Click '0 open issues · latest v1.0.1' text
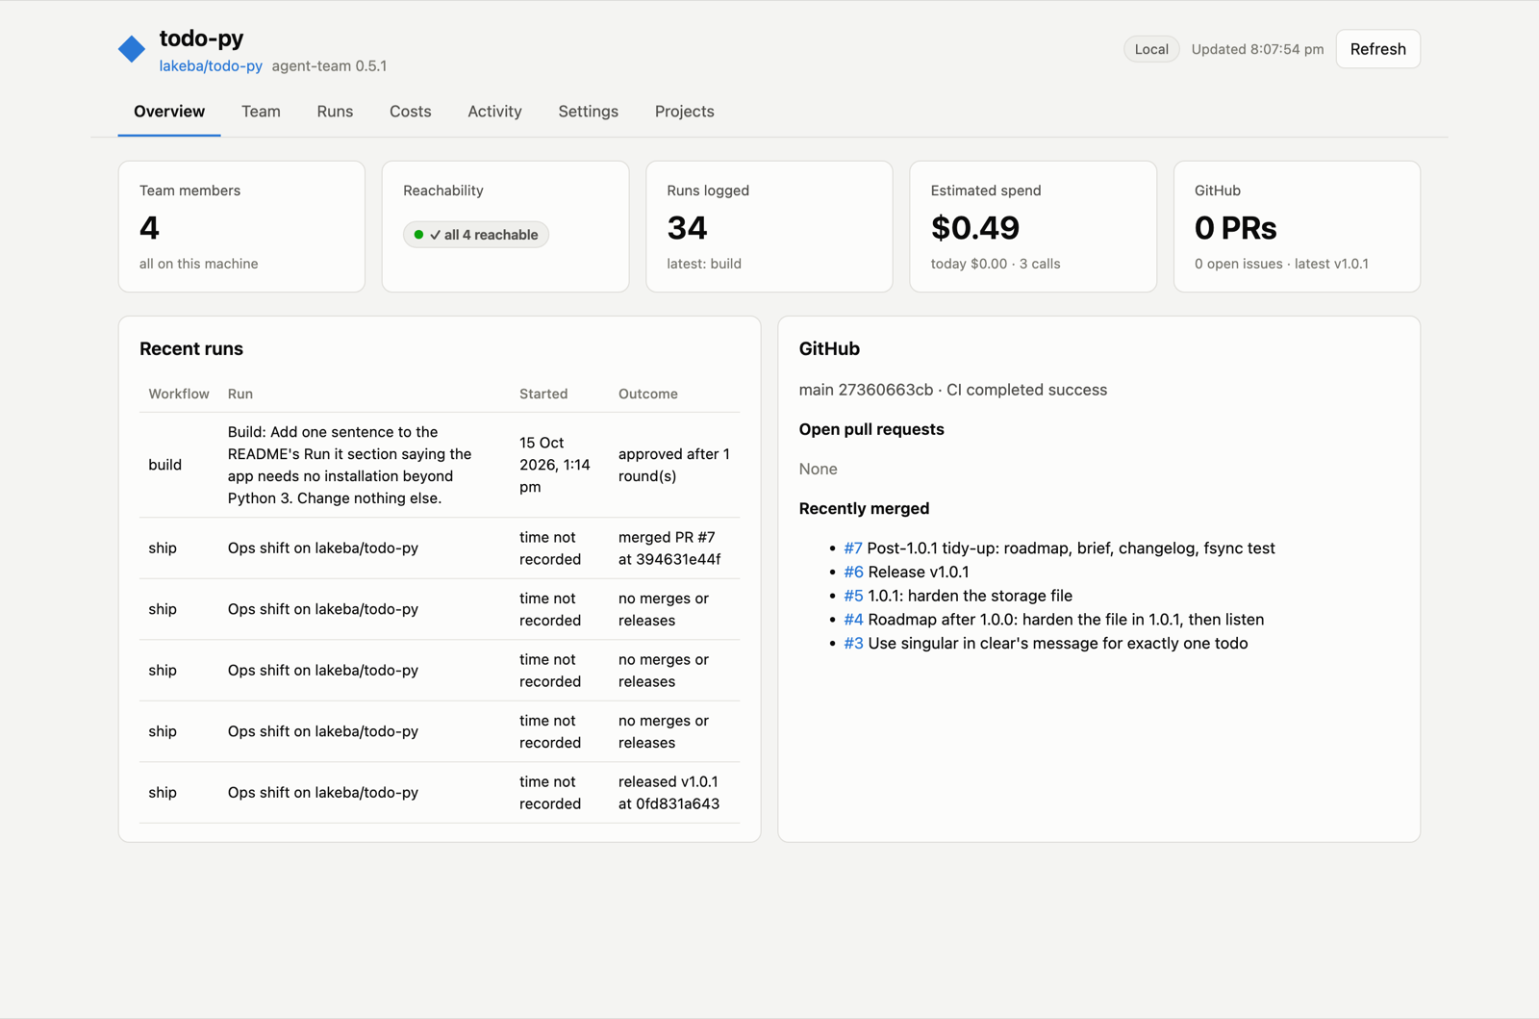This screenshot has width=1539, height=1019. pyautogui.click(x=1281, y=264)
